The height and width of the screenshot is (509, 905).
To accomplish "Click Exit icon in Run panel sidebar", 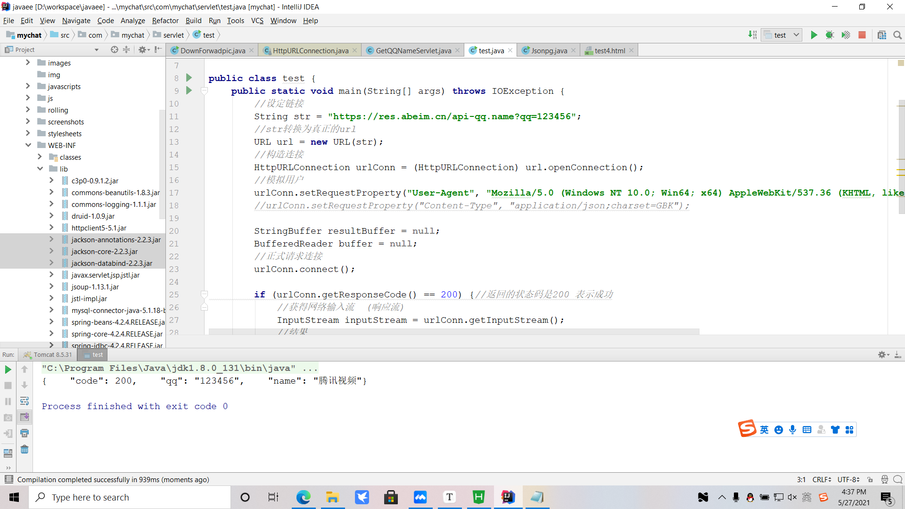I will 8,434.
